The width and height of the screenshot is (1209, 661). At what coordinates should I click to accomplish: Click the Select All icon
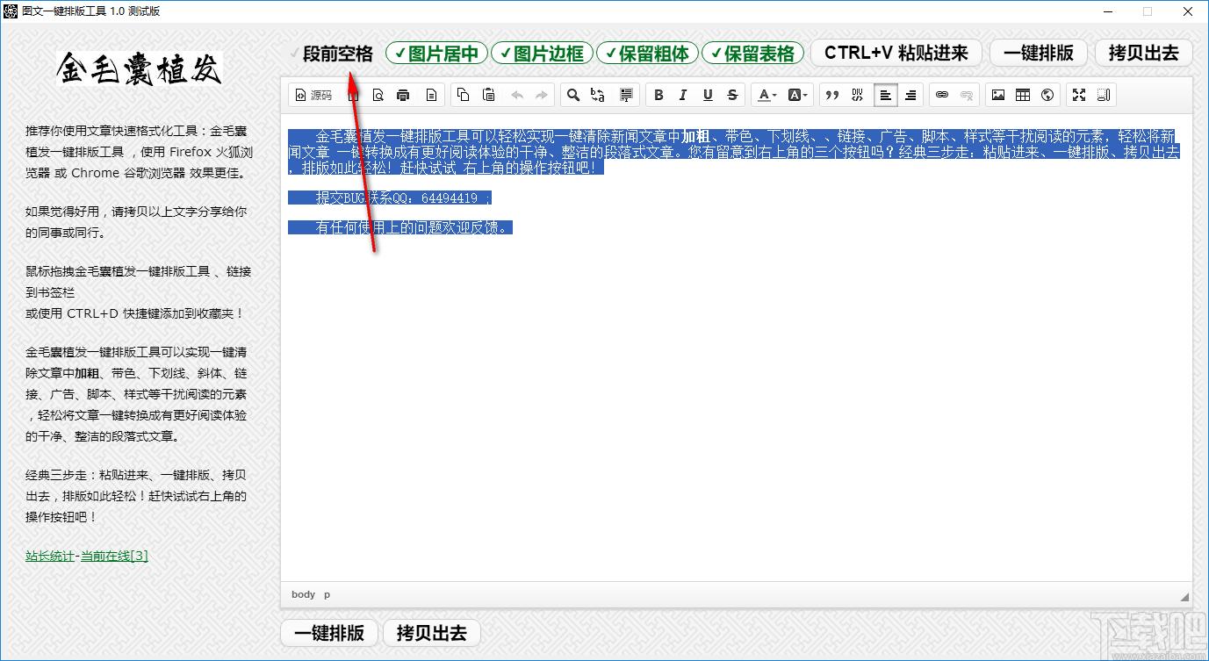pos(626,95)
